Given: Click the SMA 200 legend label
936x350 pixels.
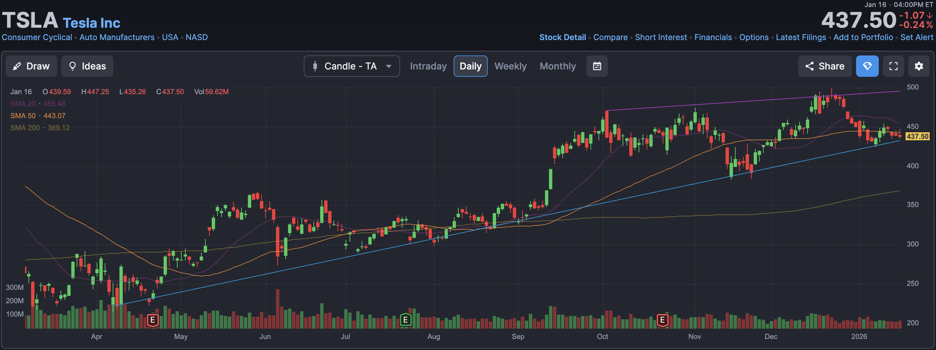Looking at the screenshot, I should [25, 128].
